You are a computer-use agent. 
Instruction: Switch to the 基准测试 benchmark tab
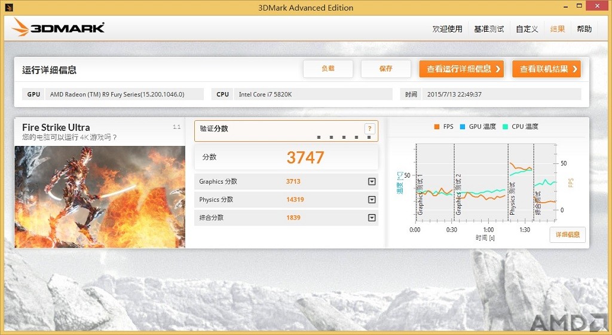coord(489,29)
